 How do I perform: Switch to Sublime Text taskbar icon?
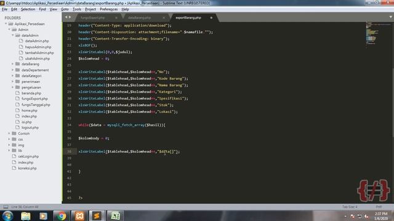click(x=97, y=215)
